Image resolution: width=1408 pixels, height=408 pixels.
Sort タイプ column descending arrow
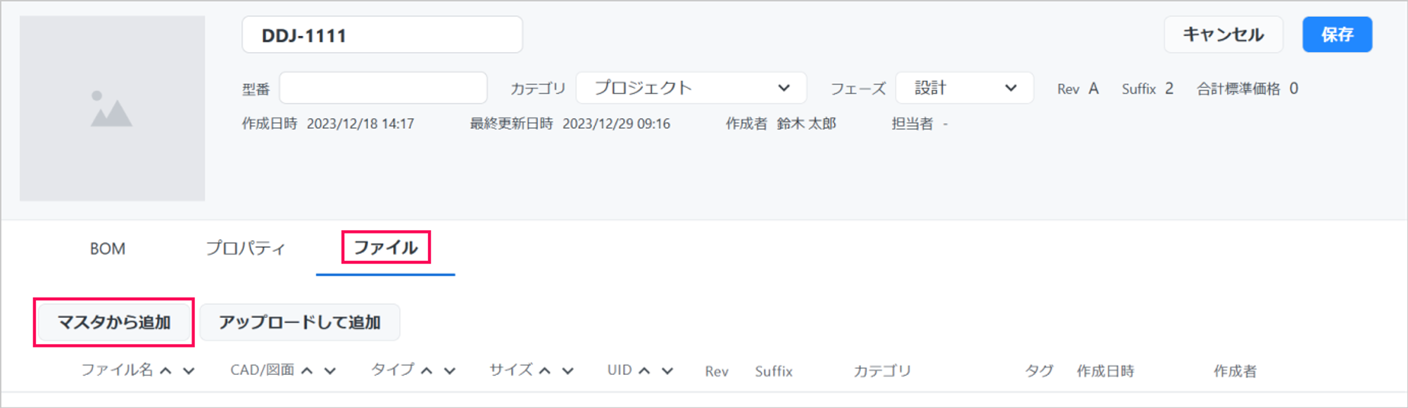click(x=450, y=371)
